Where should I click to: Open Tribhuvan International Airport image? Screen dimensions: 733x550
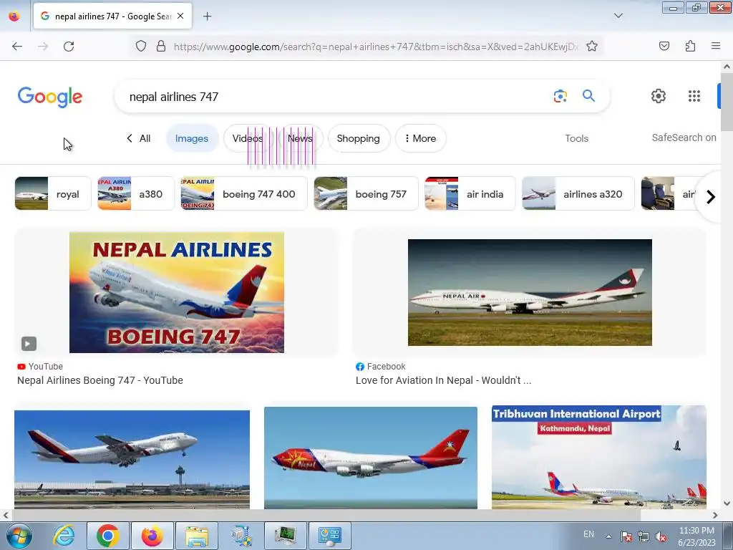tap(599, 457)
